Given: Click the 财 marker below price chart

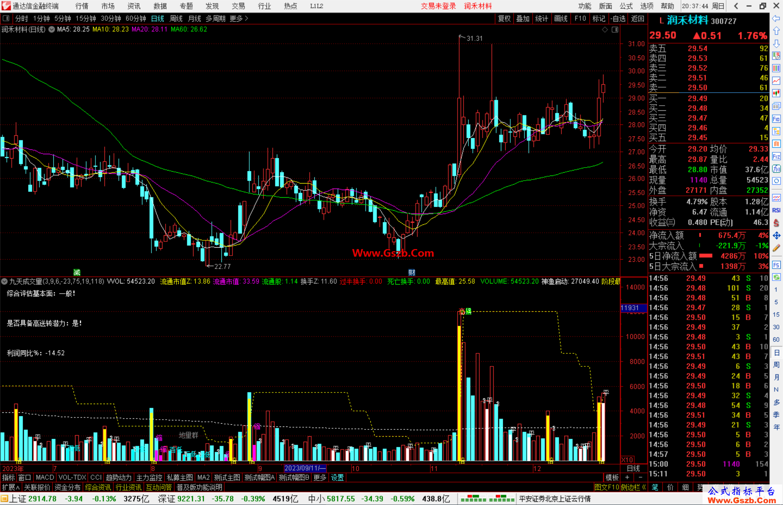Looking at the screenshot, I should 411,272.
